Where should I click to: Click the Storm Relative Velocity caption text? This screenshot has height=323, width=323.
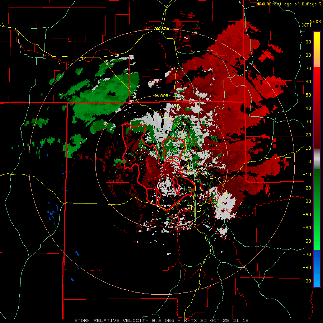[x=161, y=320]
